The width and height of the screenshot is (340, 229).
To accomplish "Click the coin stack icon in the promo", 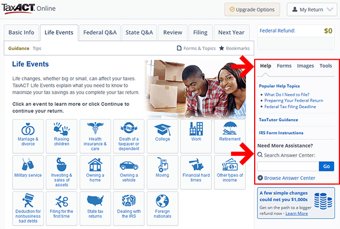I will [323, 201].
